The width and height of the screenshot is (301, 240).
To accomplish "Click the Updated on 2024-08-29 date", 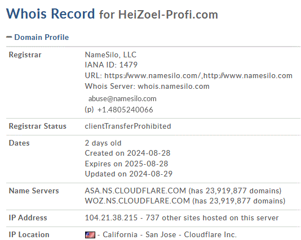I will pos(129,174).
